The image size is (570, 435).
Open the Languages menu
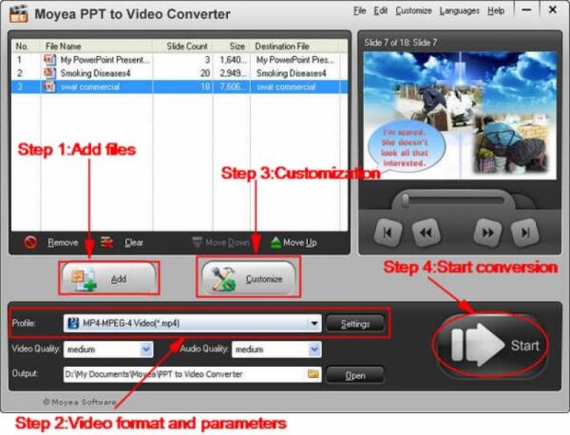(460, 10)
